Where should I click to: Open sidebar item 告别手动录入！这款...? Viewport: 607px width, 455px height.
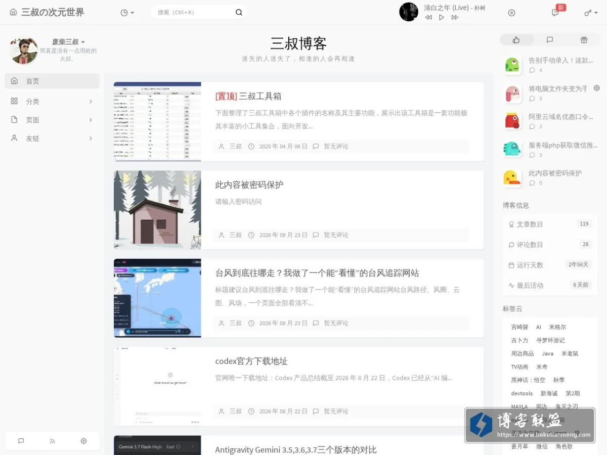pyautogui.click(x=560, y=60)
